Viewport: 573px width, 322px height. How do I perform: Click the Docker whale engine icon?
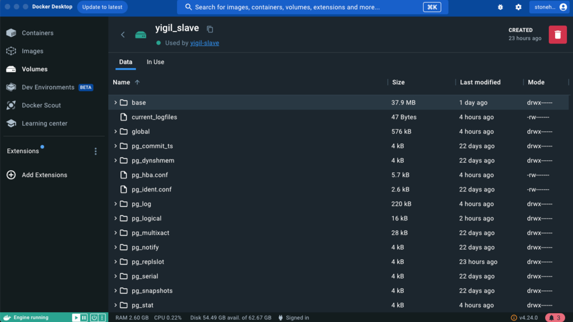(x=7, y=317)
